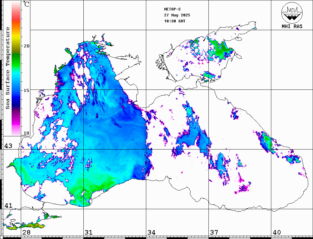Screen dimensions: 313x239
Task: Click the 'METOP-C' satellite label
Action: (172, 9)
